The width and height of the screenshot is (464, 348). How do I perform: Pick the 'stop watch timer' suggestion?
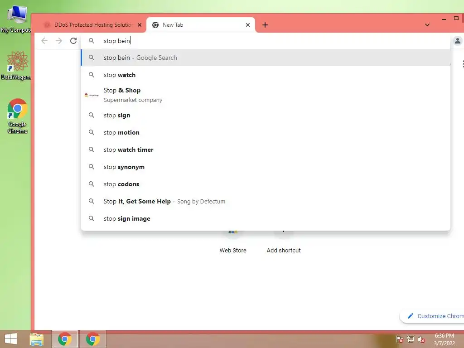pos(266,150)
